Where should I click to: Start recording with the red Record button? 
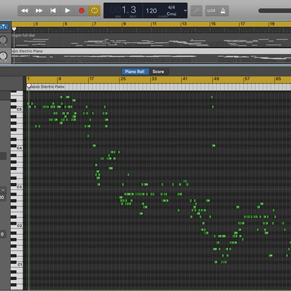point(82,11)
